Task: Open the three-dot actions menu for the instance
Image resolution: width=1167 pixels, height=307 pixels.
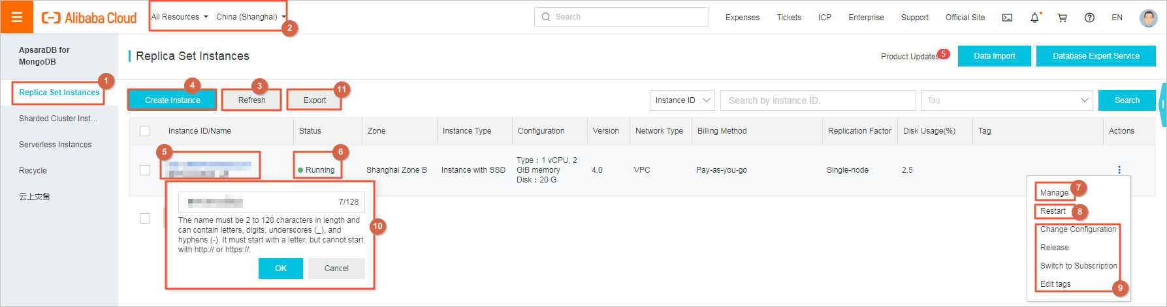Action: [1119, 169]
